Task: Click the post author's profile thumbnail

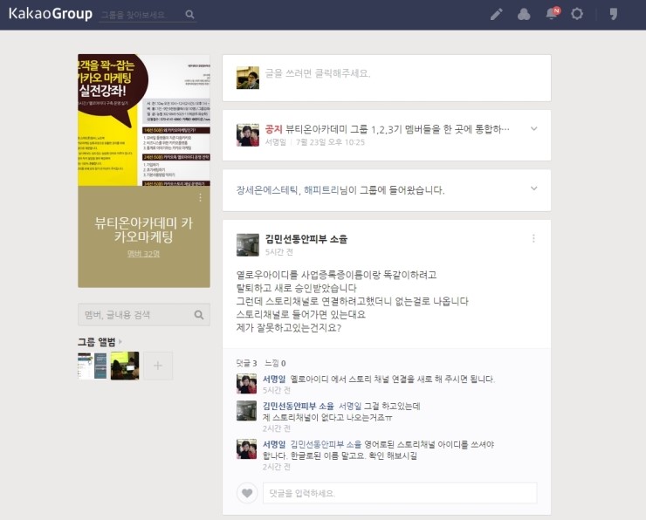Action: [248, 245]
